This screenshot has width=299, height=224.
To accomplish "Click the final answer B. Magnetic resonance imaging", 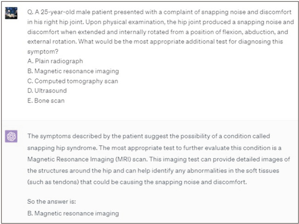I will [x=73, y=213].
